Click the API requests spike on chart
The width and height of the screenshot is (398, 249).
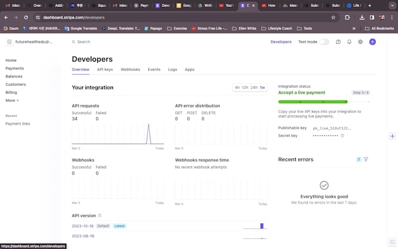click(x=149, y=134)
